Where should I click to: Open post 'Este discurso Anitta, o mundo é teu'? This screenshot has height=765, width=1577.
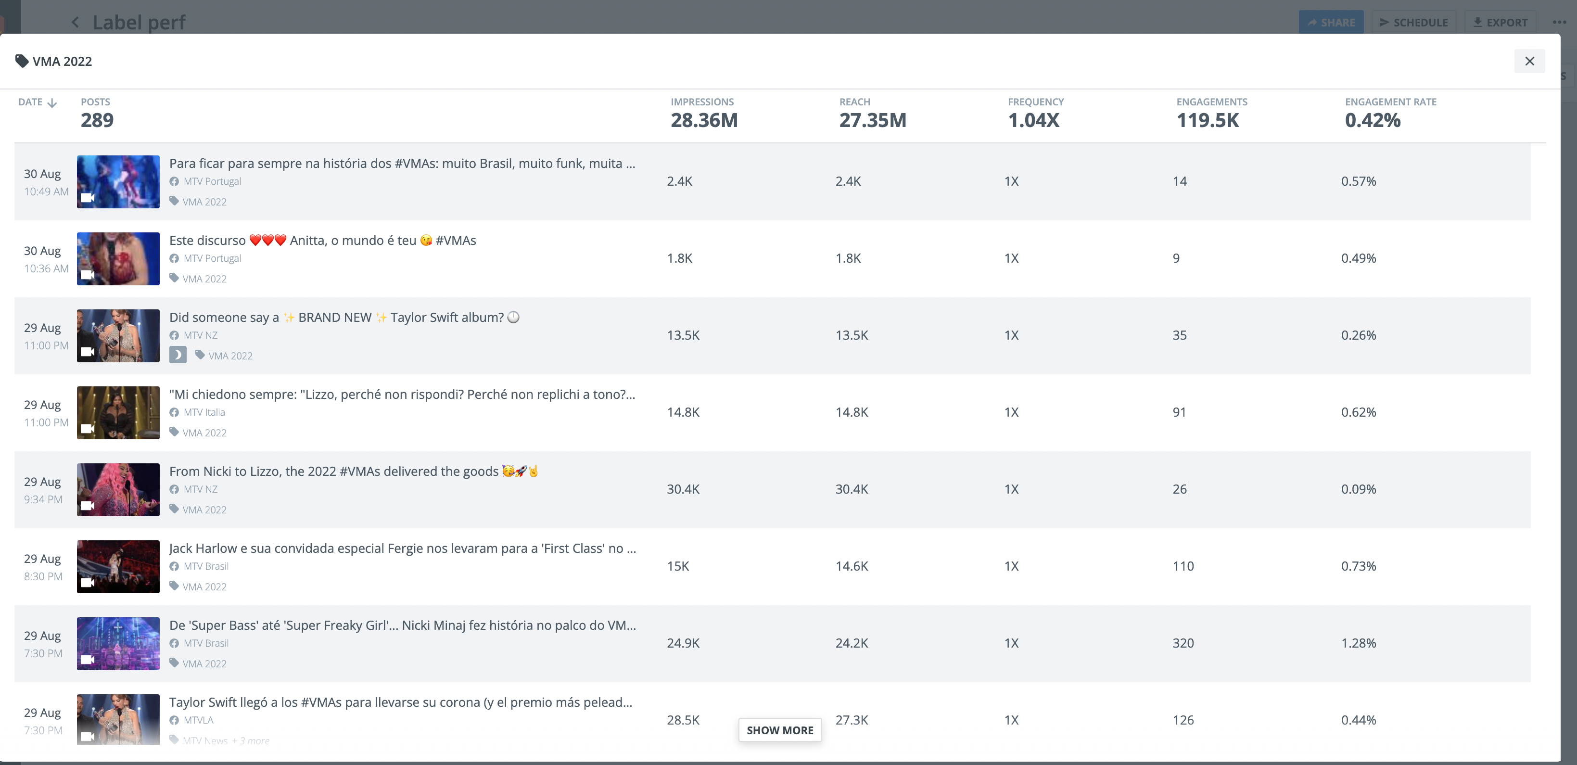click(x=323, y=241)
